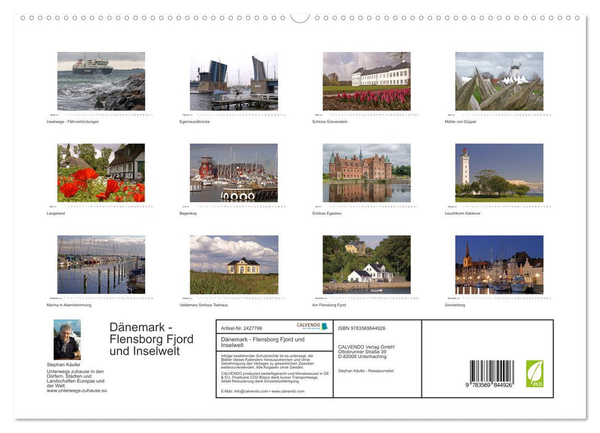Click the Schloss Egeskov castle photo
Image resolution: width=600 pixels, height=433 pixels.
(x=366, y=173)
